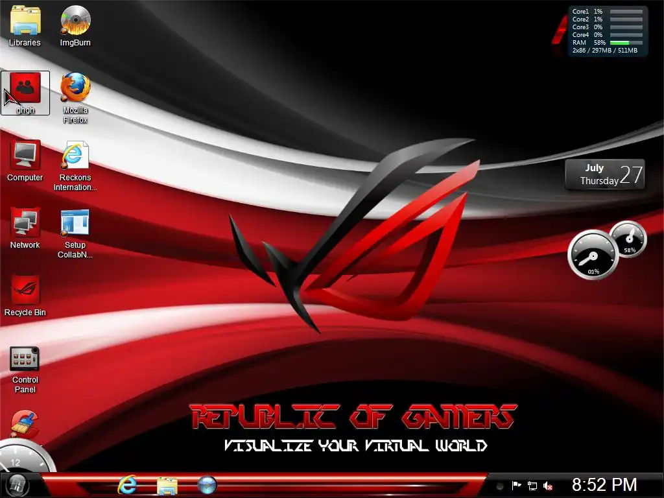This screenshot has height=498, width=664.
Task: Click the analog clock gadget showing 12
Action: 26,456
